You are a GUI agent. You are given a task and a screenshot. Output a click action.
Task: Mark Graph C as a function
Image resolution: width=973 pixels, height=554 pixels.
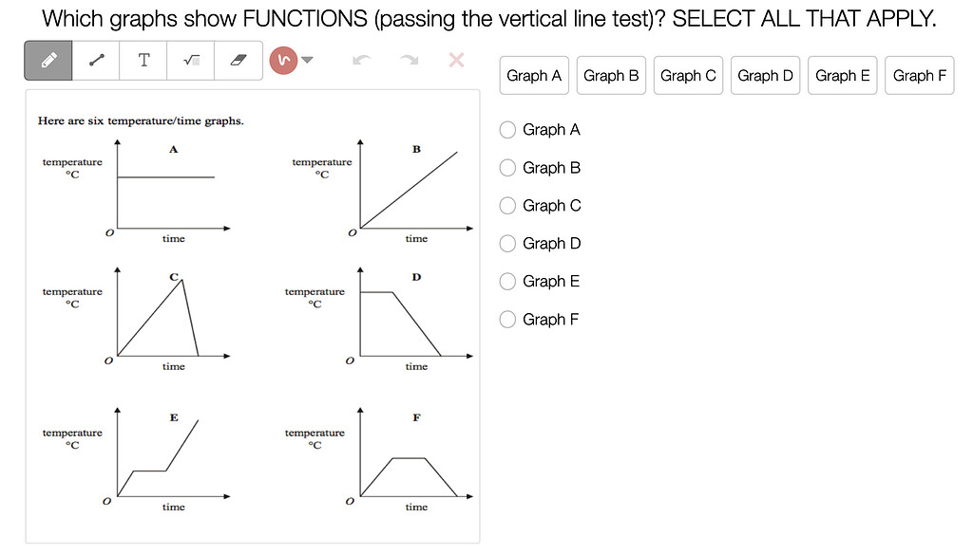click(507, 205)
